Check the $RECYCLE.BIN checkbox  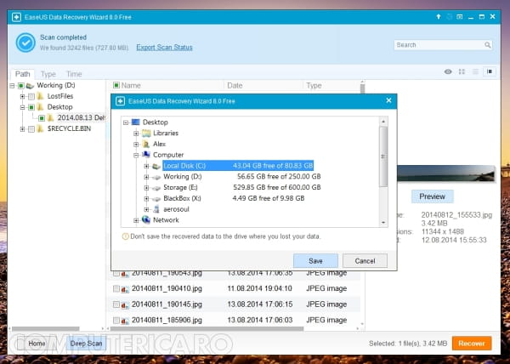tap(31, 129)
